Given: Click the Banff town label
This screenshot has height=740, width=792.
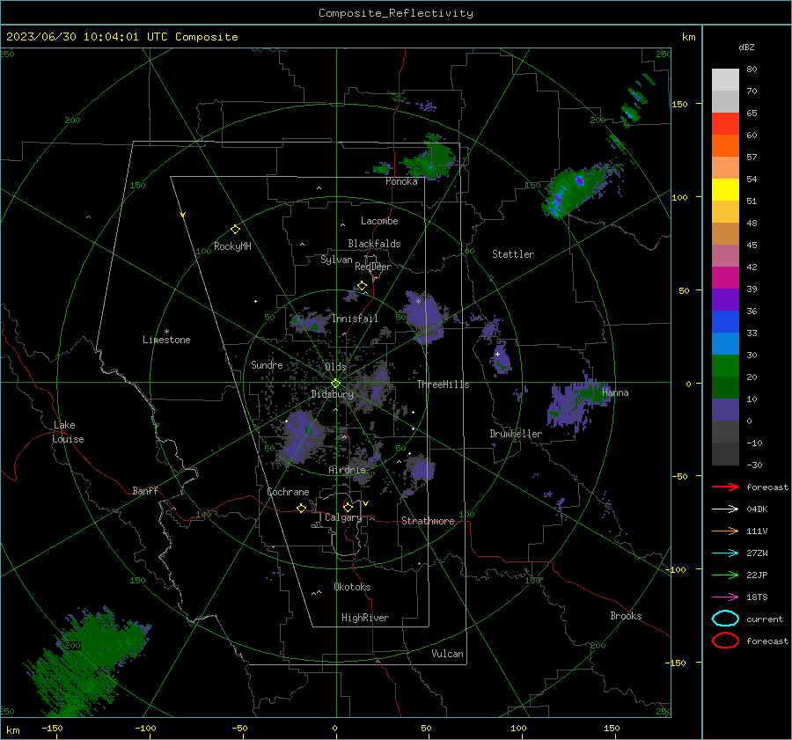Looking at the screenshot, I should 145,491.
